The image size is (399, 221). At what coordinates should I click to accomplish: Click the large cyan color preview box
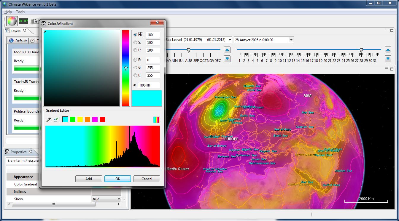[x=147, y=98]
